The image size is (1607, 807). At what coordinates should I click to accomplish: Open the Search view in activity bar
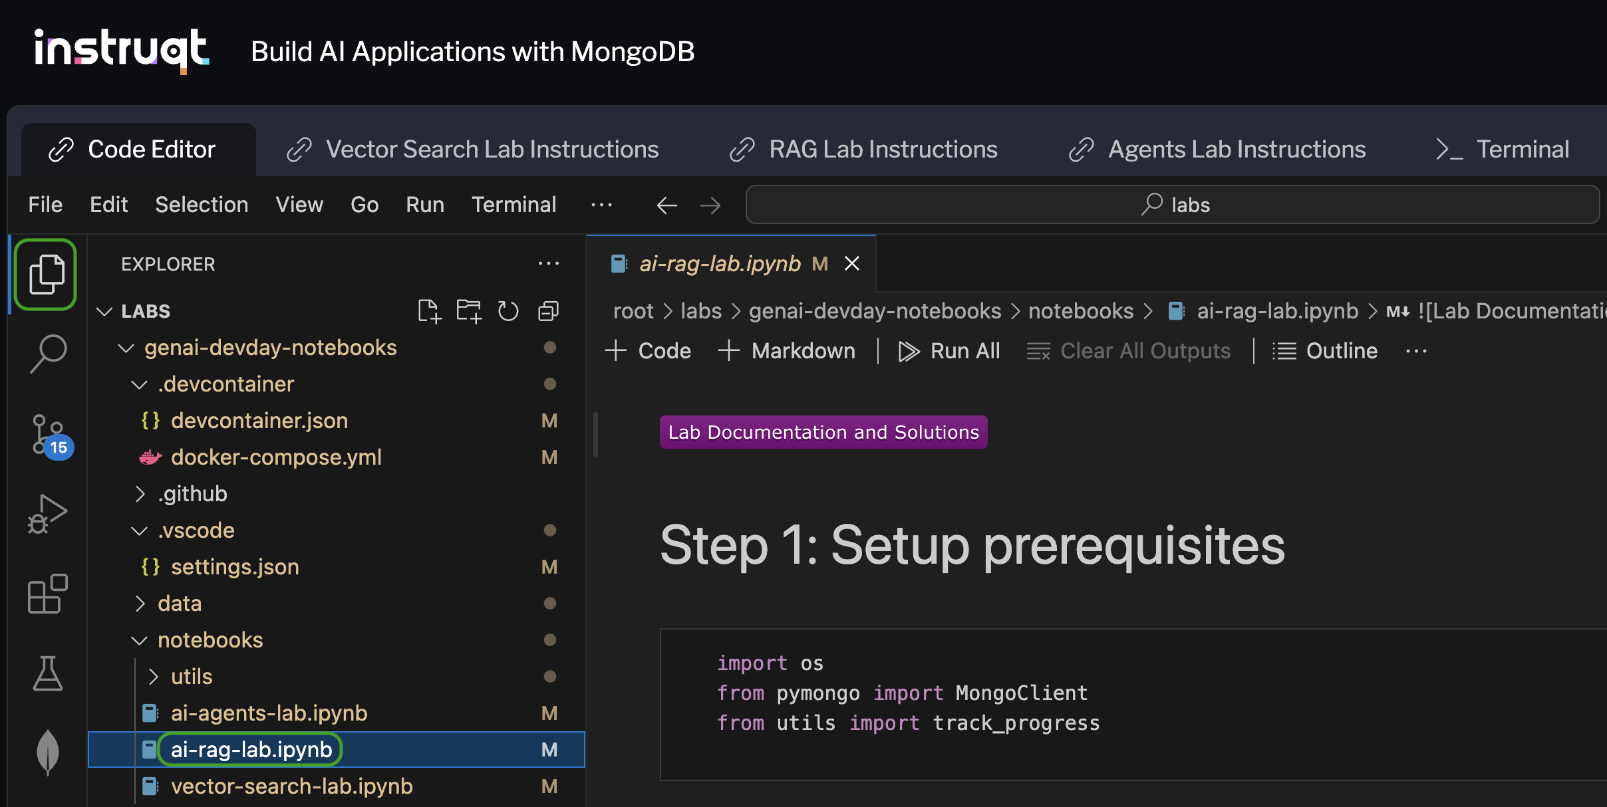(x=47, y=354)
